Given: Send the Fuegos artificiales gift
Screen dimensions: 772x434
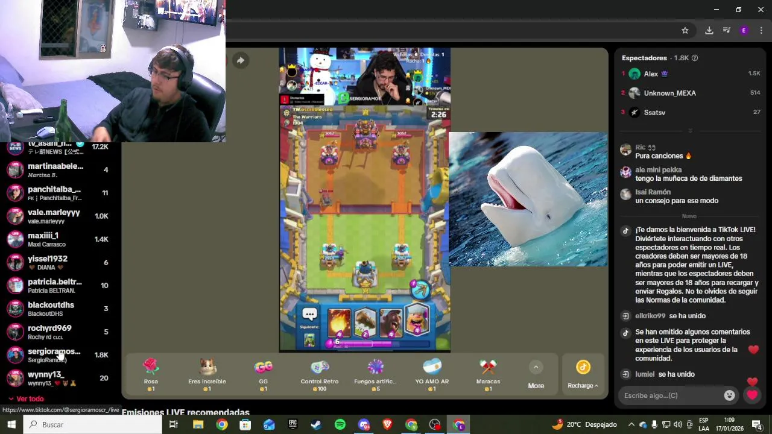Looking at the screenshot, I should pyautogui.click(x=375, y=374).
